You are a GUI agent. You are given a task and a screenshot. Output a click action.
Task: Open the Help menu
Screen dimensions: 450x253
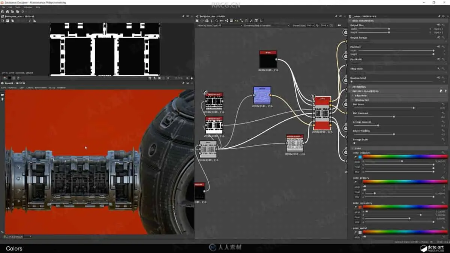click(x=38, y=7)
